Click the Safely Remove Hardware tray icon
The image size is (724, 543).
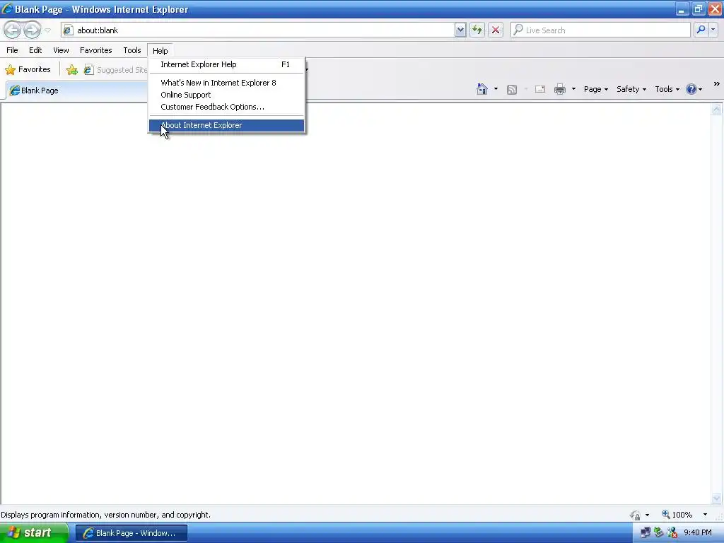pos(659,533)
